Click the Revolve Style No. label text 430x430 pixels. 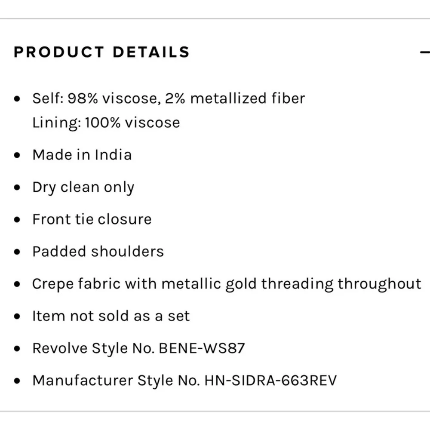(93, 348)
